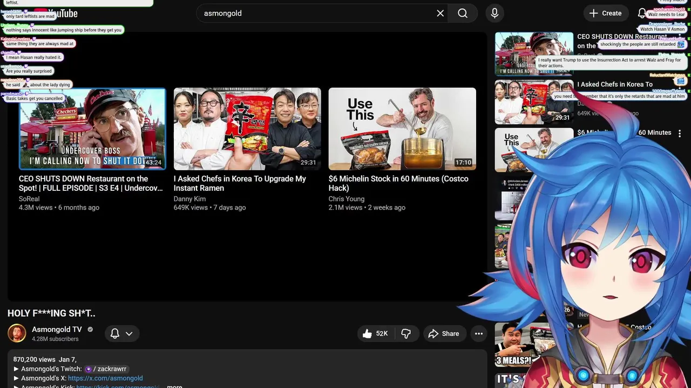Click the Twitch icon before zackrawrr
Viewport: 691px width, 388px height.
click(x=89, y=369)
